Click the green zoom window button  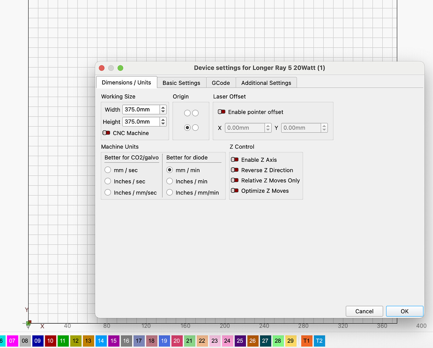[x=120, y=68]
